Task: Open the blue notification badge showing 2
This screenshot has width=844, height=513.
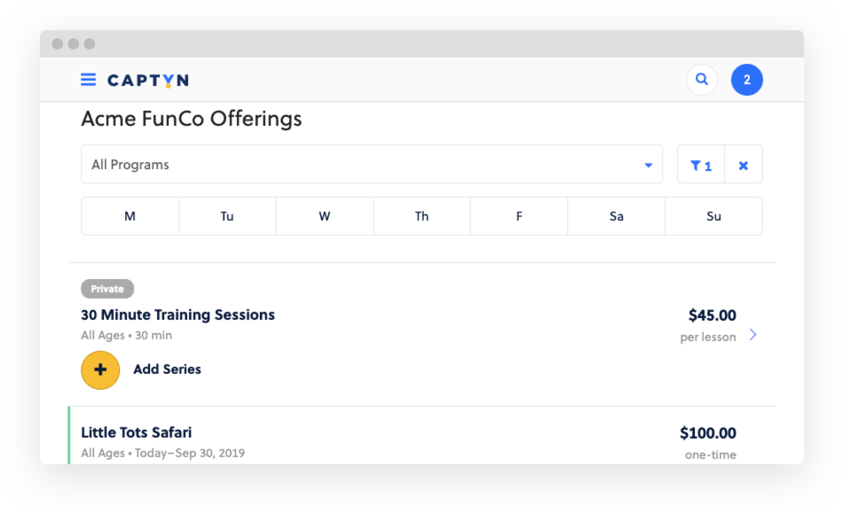Action: click(x=746, y=80)
